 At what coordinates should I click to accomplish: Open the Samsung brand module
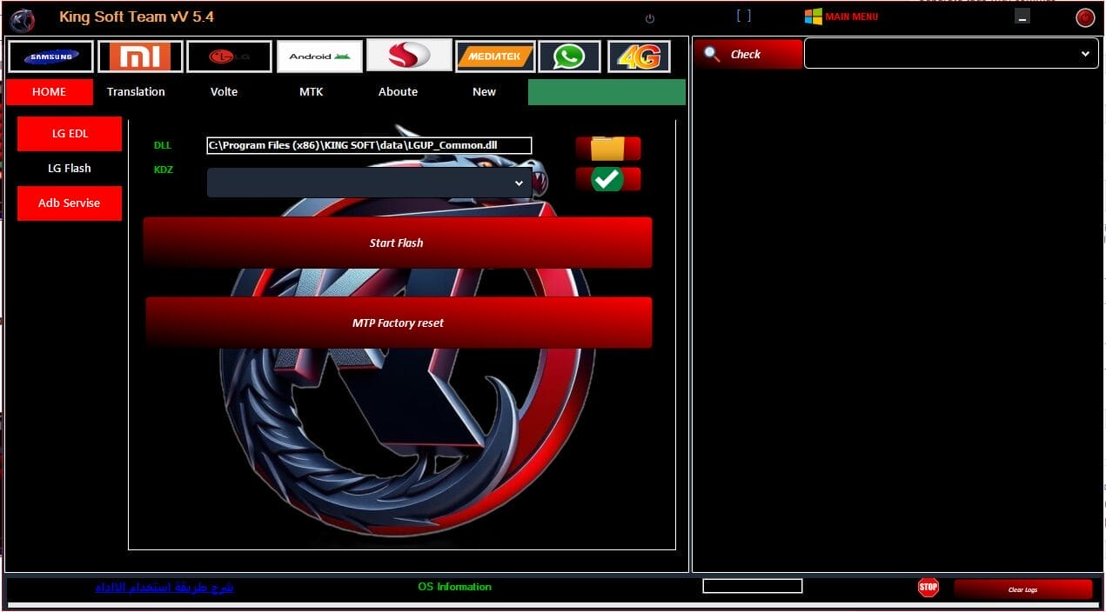(x=50, y=57)
